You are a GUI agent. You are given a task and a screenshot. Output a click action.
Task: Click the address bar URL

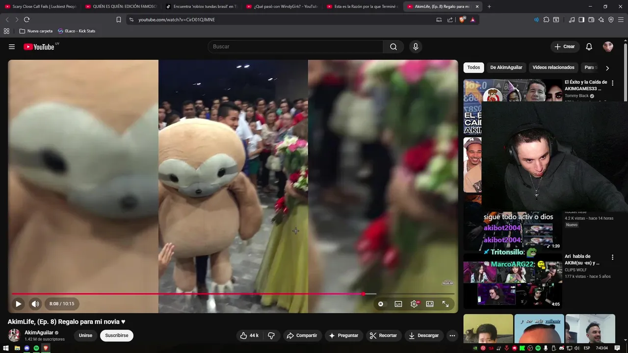click(x=177, y=20)
